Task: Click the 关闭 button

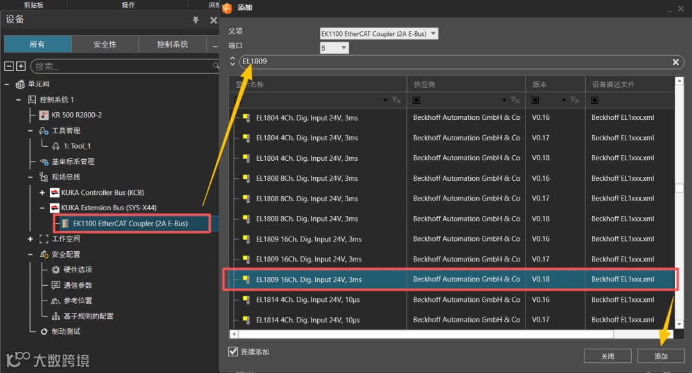Action: [607, 356]
